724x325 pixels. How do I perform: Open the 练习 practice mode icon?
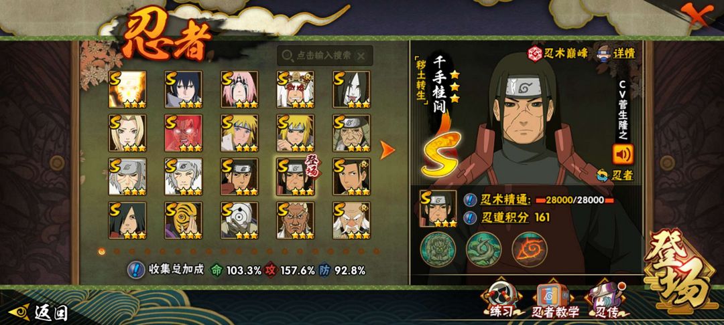tap(501, 301)
